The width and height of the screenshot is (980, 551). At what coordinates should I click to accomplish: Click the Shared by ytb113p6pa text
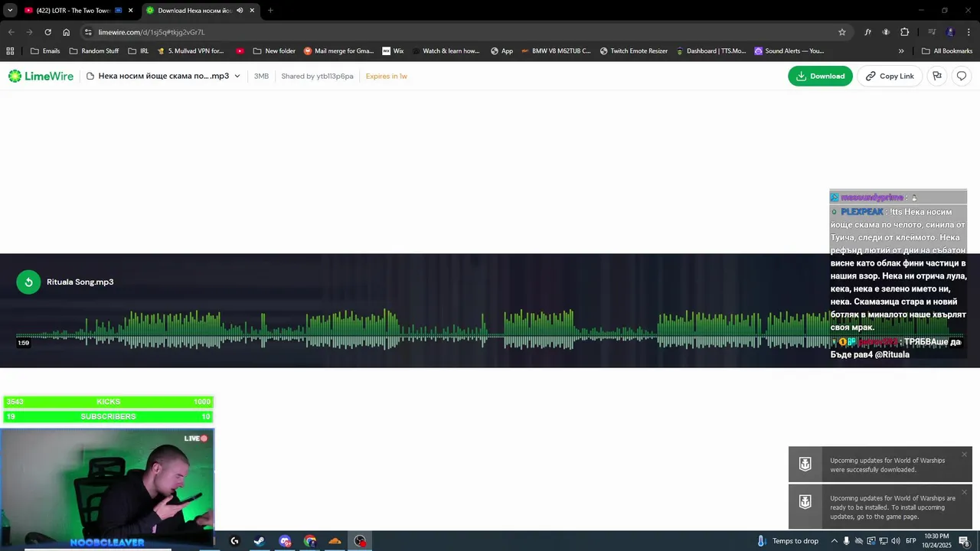[x=317, y=77]
